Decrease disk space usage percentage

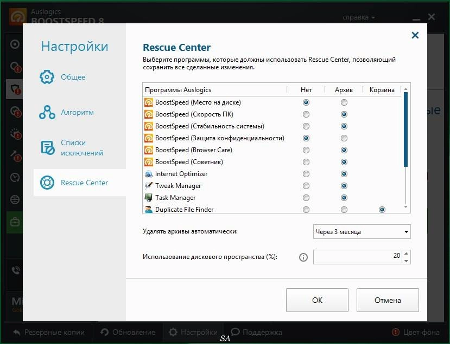[406, 261]
